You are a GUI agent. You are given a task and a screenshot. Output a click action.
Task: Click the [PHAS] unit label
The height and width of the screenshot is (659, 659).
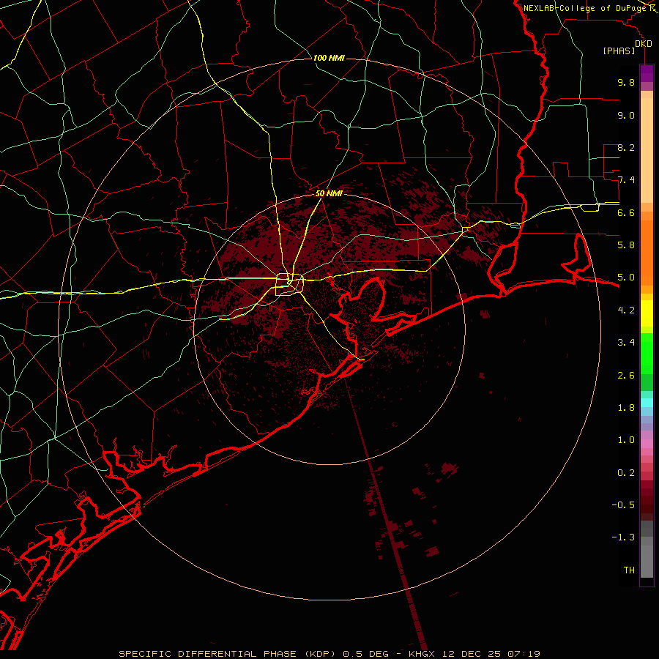pyautogui.click(x=619, y=51)
